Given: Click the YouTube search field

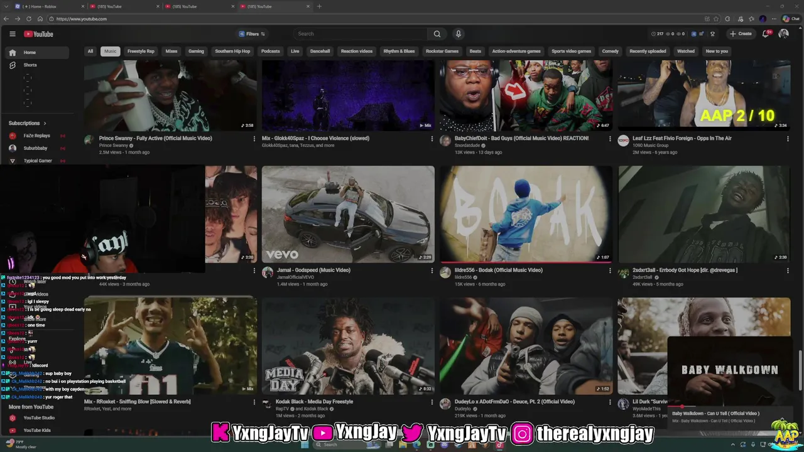Looking at the screenshot, I should click(361, 34).
